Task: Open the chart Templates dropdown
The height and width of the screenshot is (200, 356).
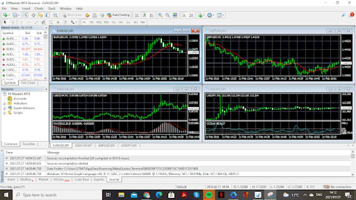Action: pyautogui.click(x=219, y=15)
